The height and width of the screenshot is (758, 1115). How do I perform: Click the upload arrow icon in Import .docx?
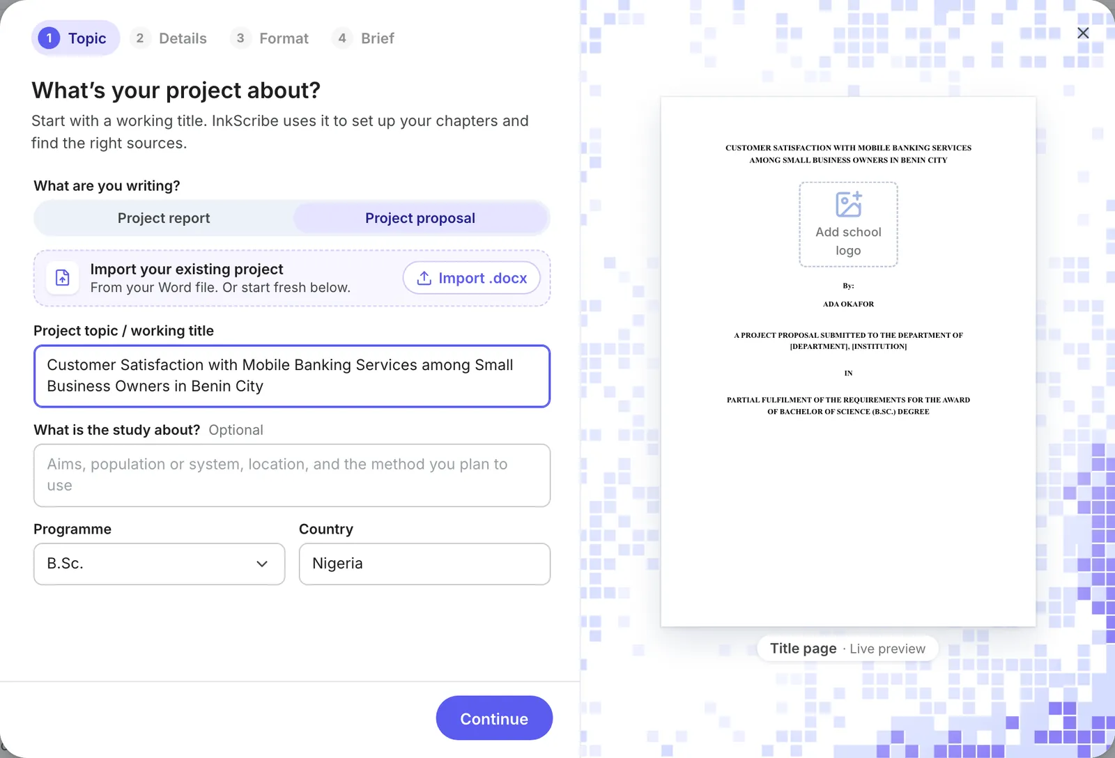(x=424, y=278)
